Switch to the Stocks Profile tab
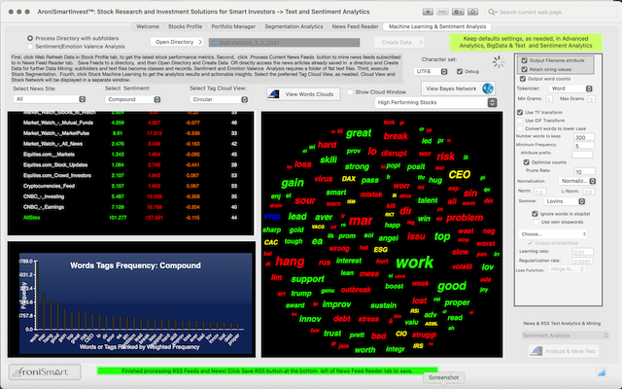Viewport: 622px width, 389px height. click(185, 26)
